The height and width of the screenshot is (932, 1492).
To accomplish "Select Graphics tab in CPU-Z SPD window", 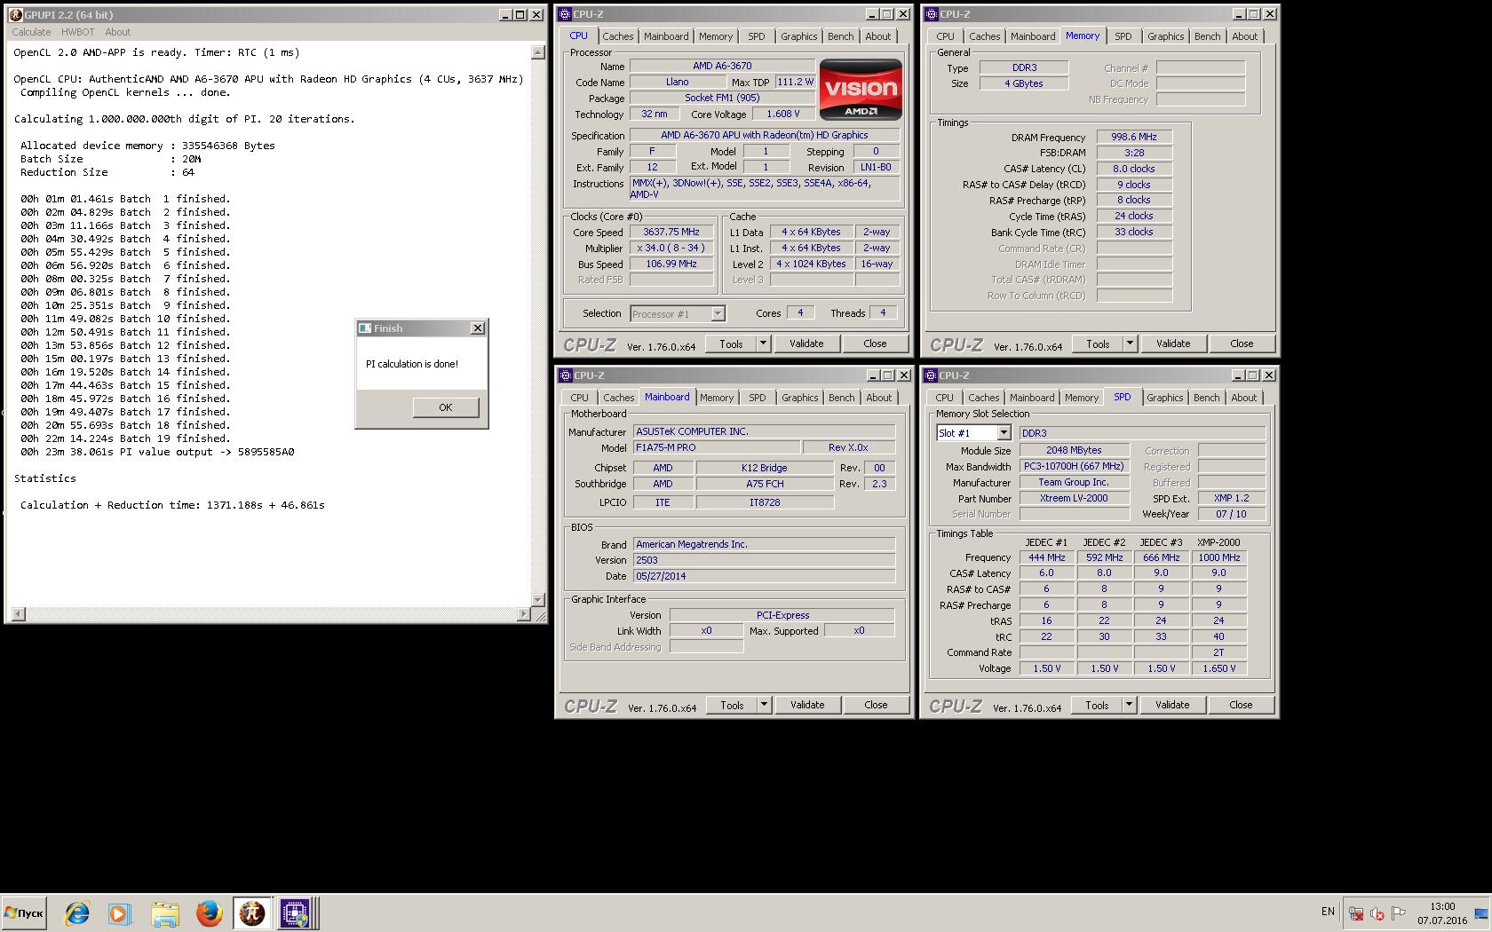I will pos(1164,398).
